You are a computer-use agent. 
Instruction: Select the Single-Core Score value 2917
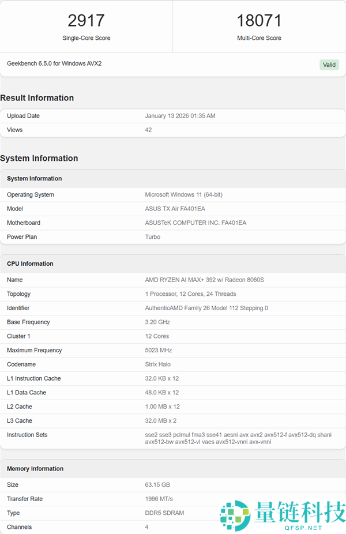point(86,21)
